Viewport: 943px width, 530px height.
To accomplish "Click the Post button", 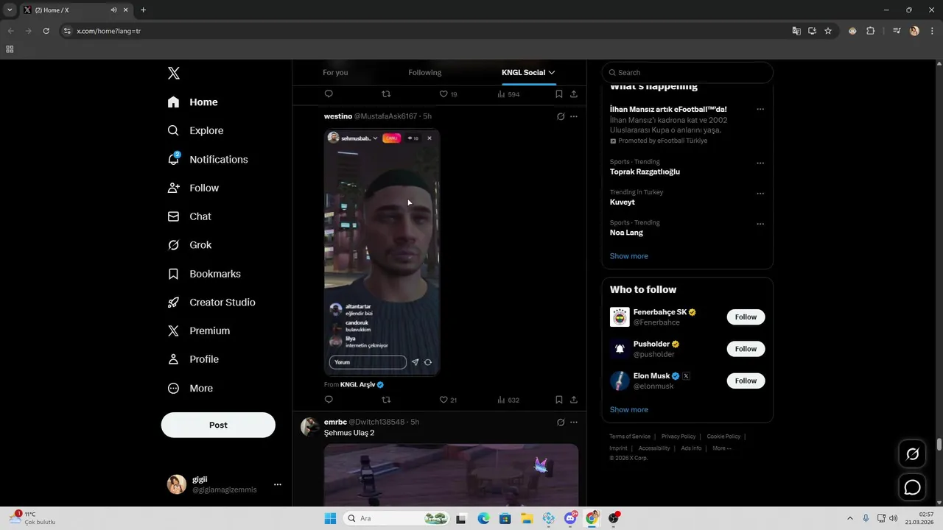I will [218, 425].
